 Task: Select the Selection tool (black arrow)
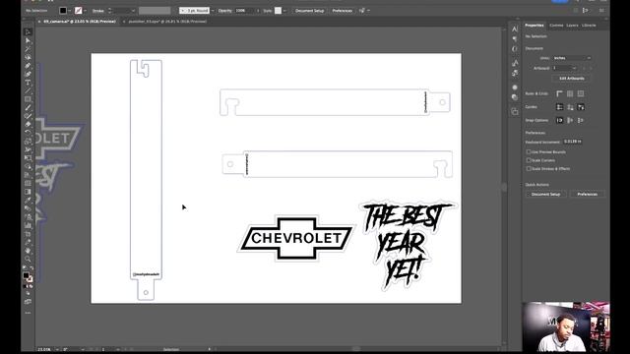tap(28, 31)
